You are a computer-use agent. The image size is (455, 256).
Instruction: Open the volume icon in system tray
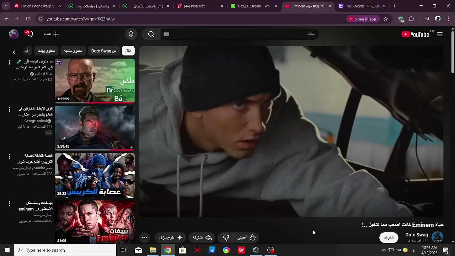tap(398, 250)
